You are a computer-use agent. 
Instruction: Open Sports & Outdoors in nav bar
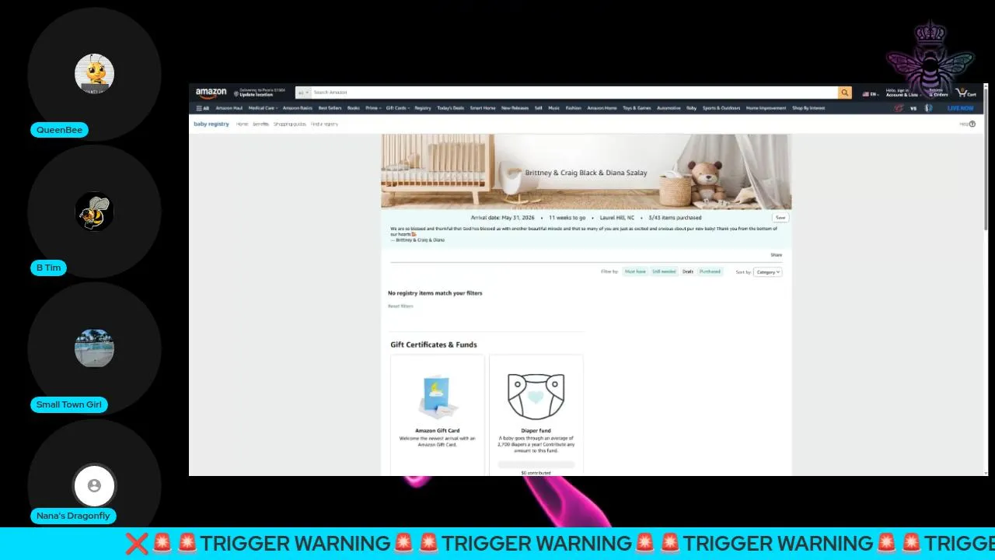721,108
